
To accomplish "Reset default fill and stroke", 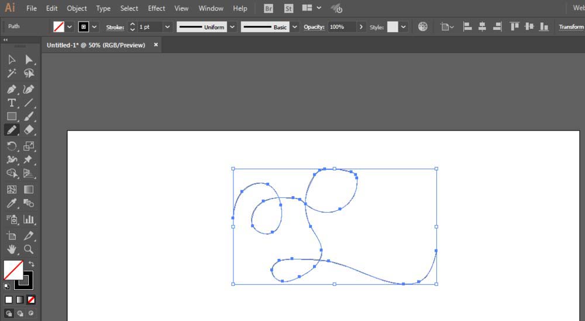I will [x=6, y=286].
